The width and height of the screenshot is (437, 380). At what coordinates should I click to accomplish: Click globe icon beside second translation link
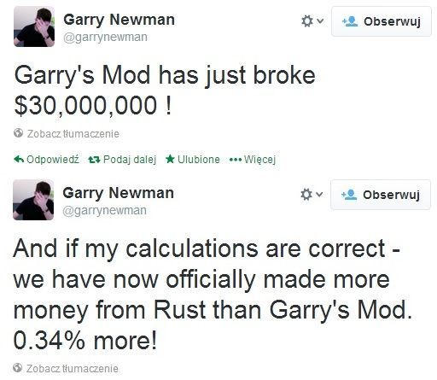[x=17, y=368]
